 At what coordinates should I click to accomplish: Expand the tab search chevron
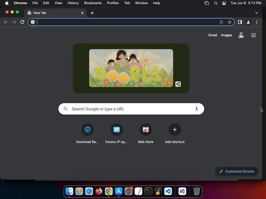point(256,13)
